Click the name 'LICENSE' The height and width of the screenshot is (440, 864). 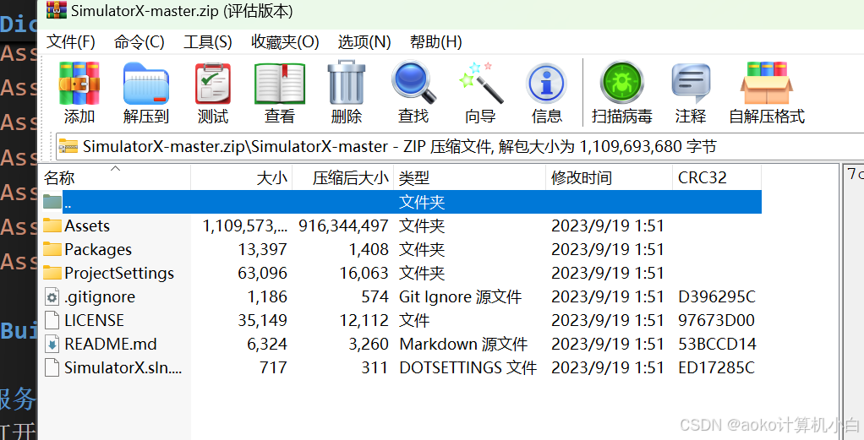point(94,321)
